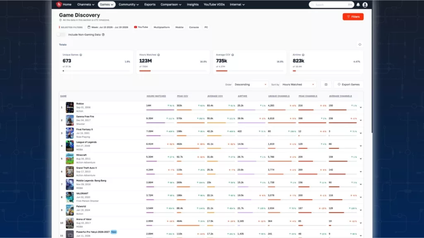Click the Minecraft game thumbnail
Screen dimensions: 424x238
tap(70, 159)
